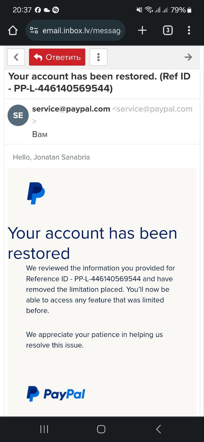This screenshot has width=204, height=442.
Task: Open a new tab with plus icon
Action: pyautogui.click(x=142, y=30)
